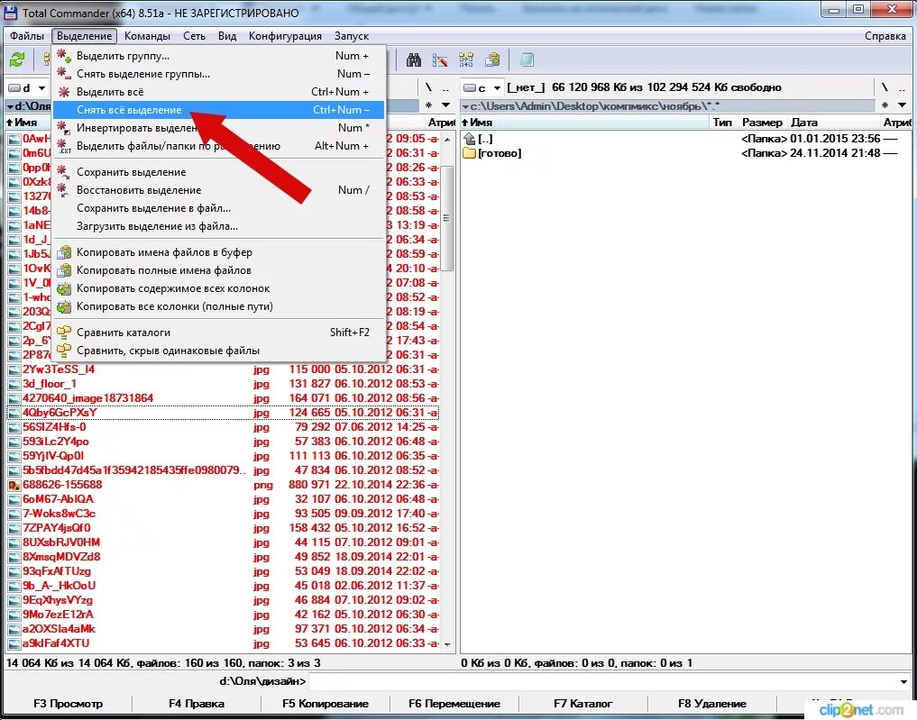The height and width of the screenshot is (720, 917).
Task: Choose 'Копировать все колонки (полные пути)'
Action: pyautogui.click(x=219, y=306)
